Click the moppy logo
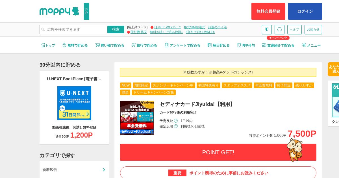Viewport: 339px width, 178px height. coord(59,11)
